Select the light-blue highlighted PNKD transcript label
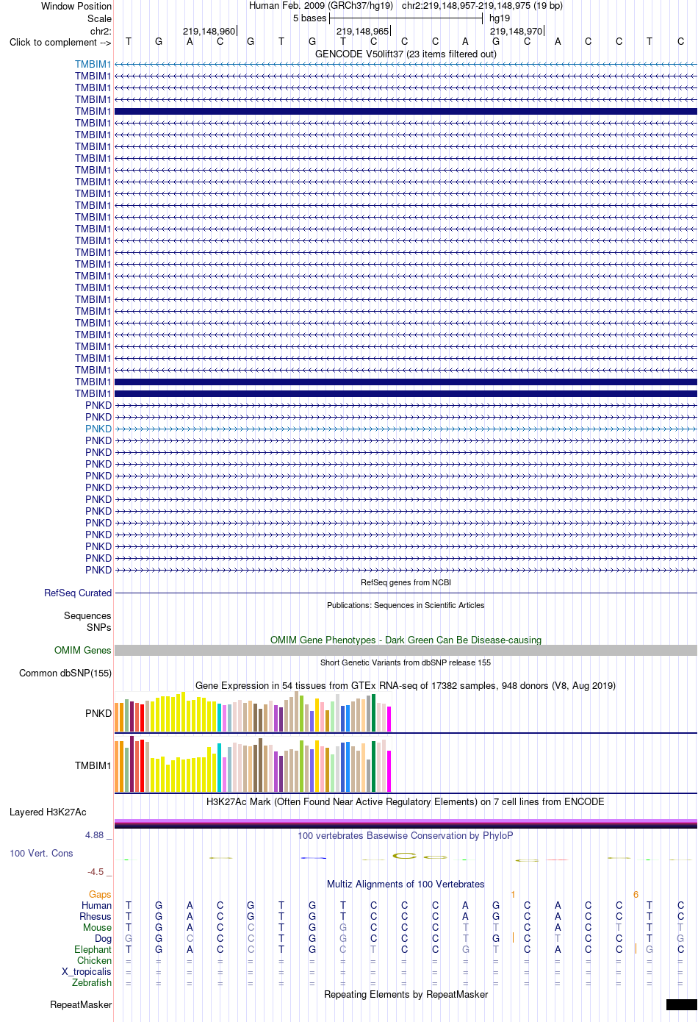698x1022 pixels. pos(98,429)
